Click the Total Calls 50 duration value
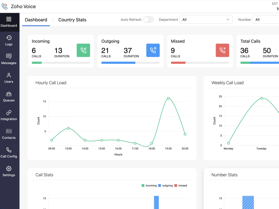Image resolution: width=279 pixels, height=209 pixels. point(267,51)
